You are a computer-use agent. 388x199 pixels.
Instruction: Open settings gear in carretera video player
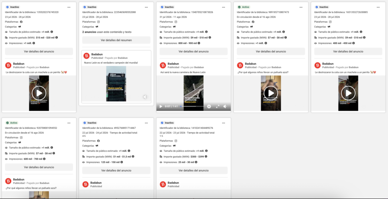coord(209,107)
